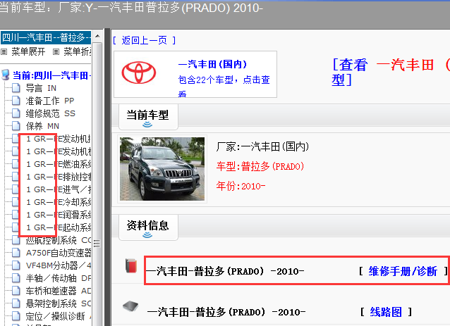This screenshot has height=326, width=450.
Task: Click the 查看 一汽丰田 车型 link
Action: pyautogui.click(x=391, y=73)
